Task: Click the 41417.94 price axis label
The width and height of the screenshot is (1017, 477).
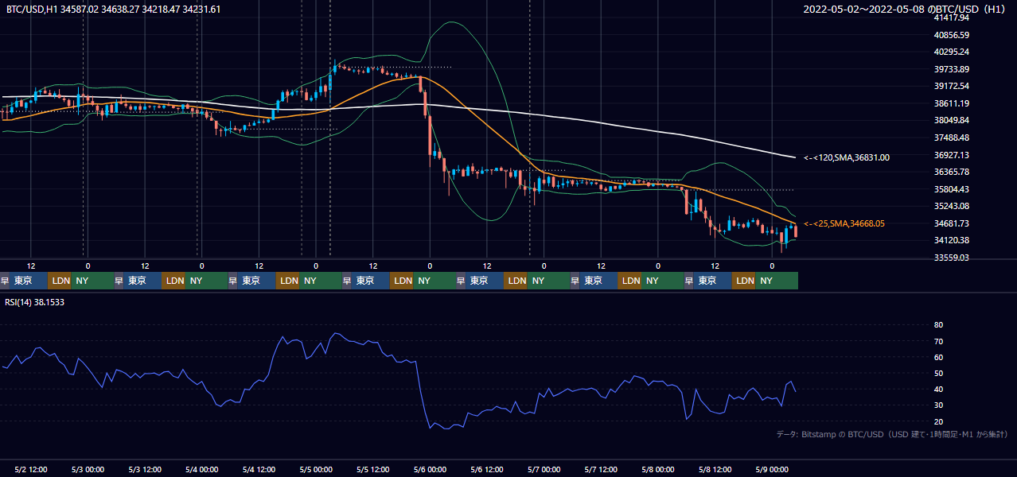Action: (x=951, y=17)
